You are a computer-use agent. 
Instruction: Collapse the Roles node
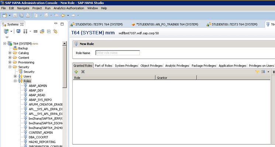15,81
